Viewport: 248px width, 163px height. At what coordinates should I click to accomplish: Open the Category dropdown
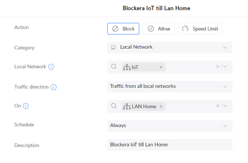170,48
